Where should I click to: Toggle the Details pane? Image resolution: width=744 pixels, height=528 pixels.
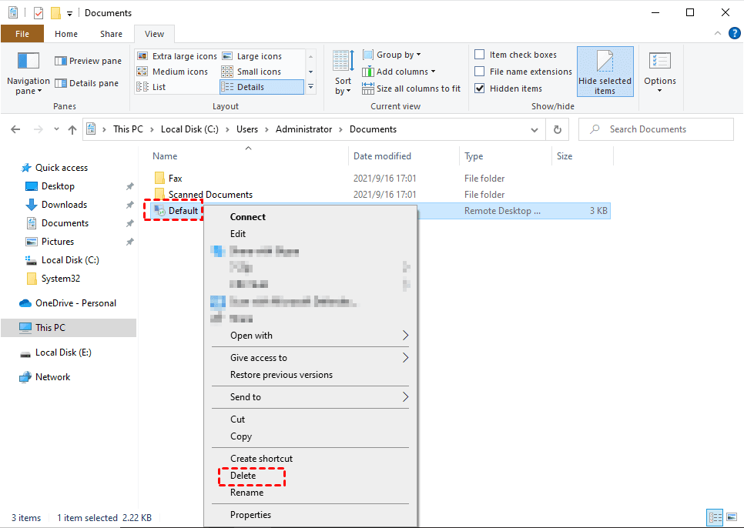tap(87, 83)
